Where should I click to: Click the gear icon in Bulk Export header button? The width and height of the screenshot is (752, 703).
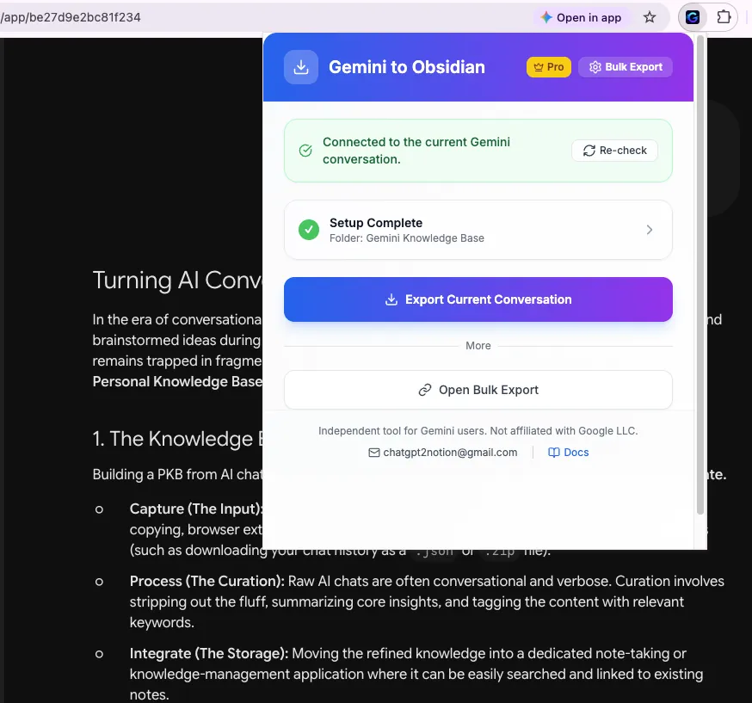coord(595,67)
